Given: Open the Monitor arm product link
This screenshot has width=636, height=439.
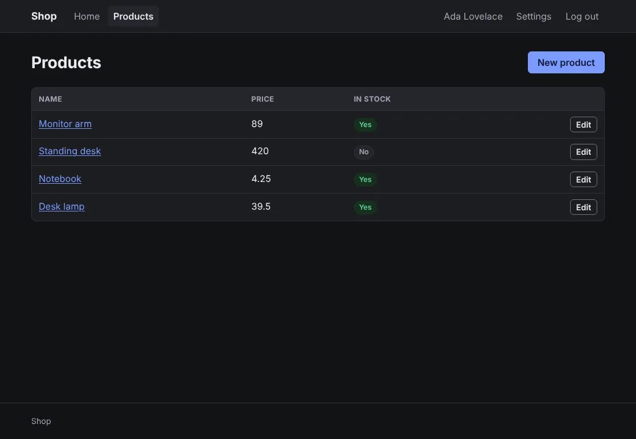Looking at the screenshot, I should coord(65,124).
